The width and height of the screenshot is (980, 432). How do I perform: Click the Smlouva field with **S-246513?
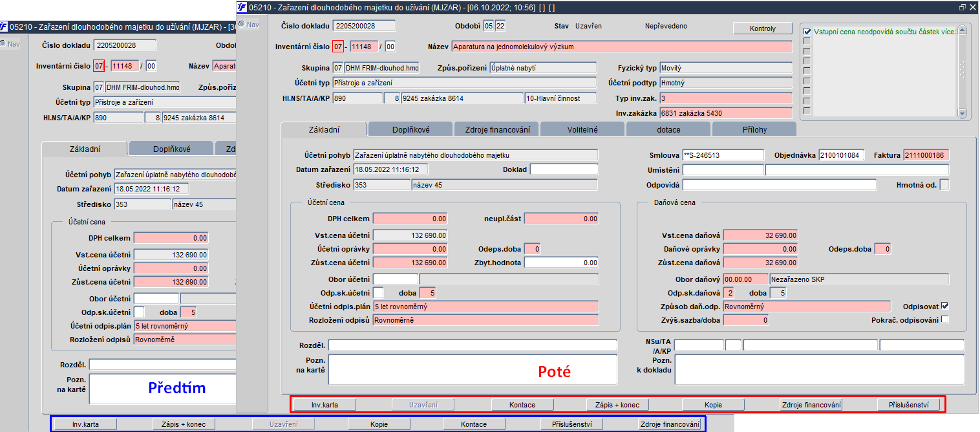coord(723,155)
